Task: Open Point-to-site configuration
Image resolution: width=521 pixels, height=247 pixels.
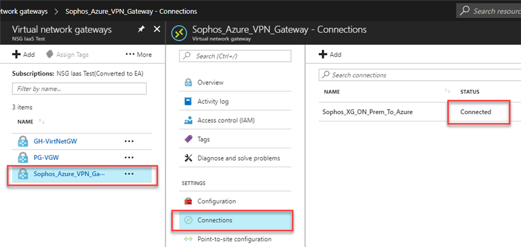Action: [x=235, y=239]
